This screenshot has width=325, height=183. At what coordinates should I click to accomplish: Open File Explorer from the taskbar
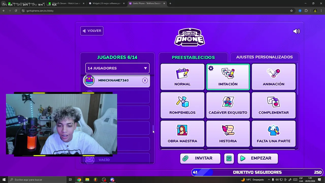tap(87, 180)
